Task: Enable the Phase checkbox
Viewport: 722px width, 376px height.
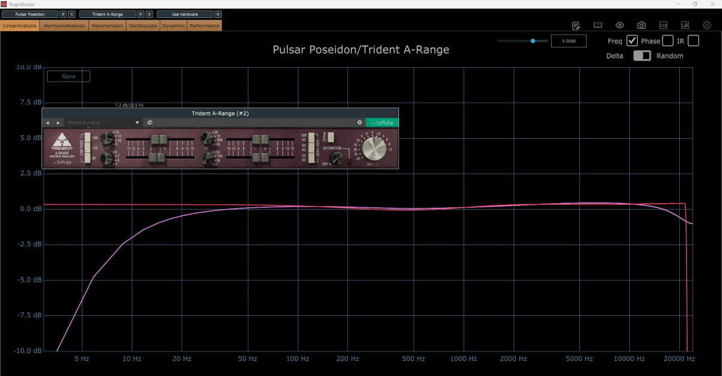Action: coord(668,41)
